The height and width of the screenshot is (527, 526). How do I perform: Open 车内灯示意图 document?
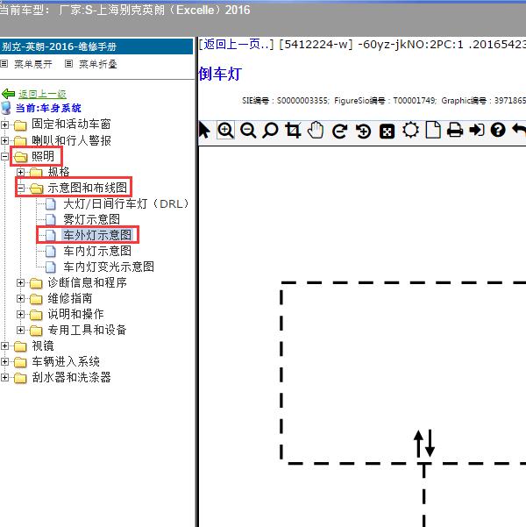tap(97, 251)
